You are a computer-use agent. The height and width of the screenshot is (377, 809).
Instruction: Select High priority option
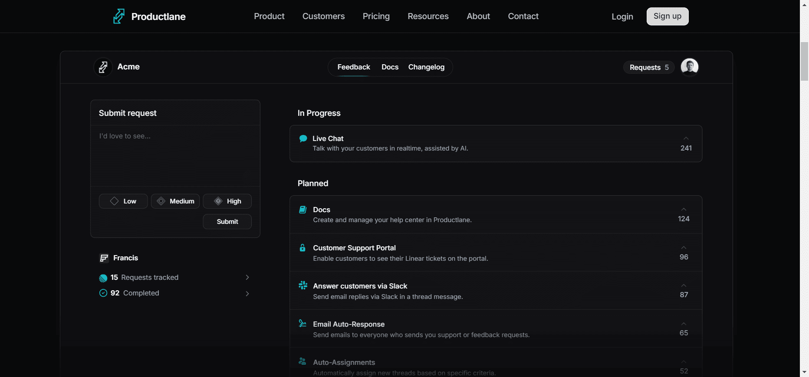point(227,201)
